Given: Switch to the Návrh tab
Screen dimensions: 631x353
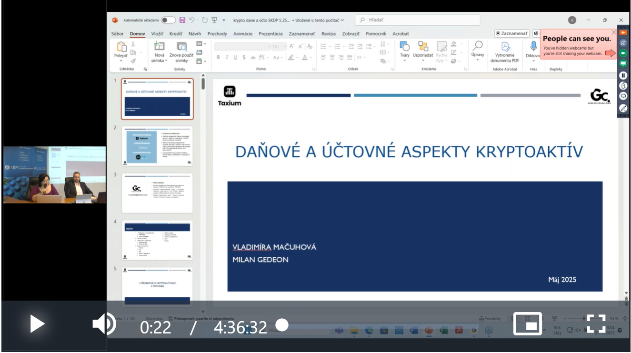Looking at the screenshot, I should tap(195, 33).
